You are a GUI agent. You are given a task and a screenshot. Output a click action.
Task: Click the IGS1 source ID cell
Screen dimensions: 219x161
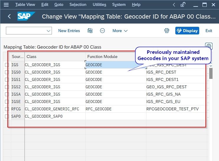tap(18, 80)
